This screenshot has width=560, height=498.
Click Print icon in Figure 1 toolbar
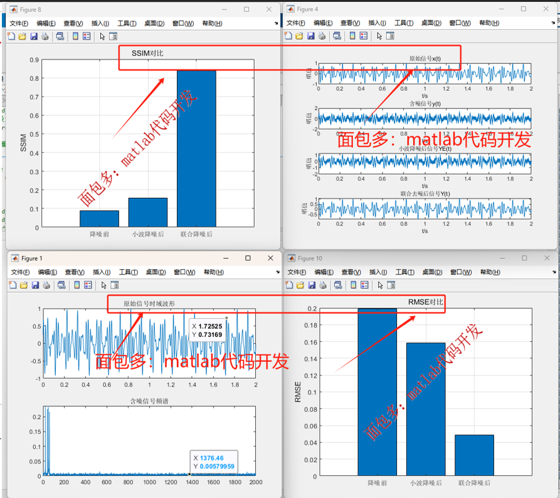46,285
